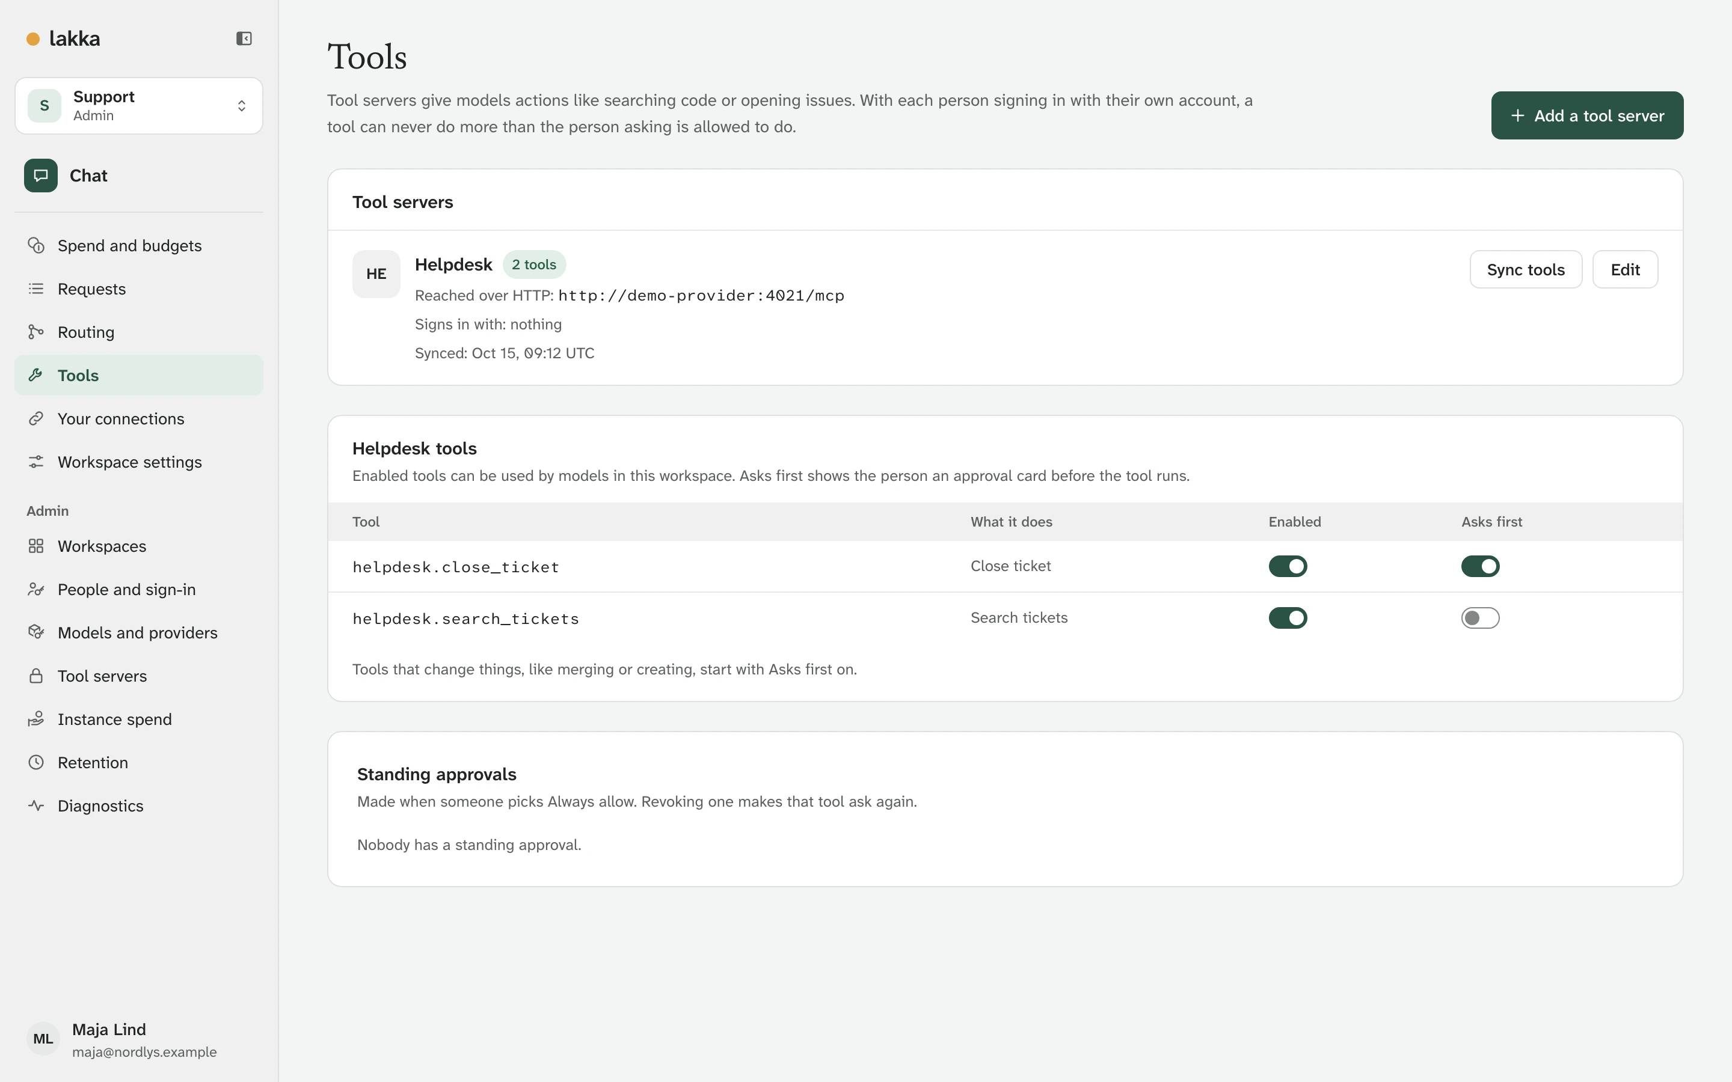The height and width of the screenshot is (1082, 1732).
Task: Click the Workspace settings sliders icon
Action: 36,462
